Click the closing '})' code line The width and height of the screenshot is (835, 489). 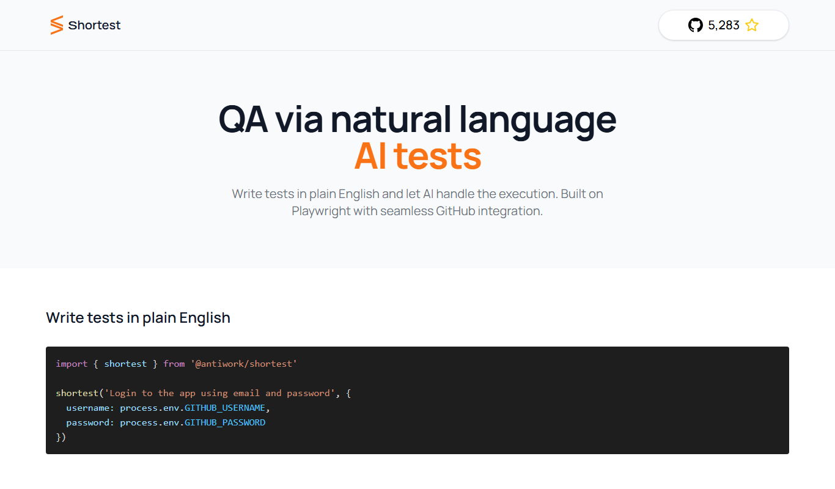coord(61,437)
